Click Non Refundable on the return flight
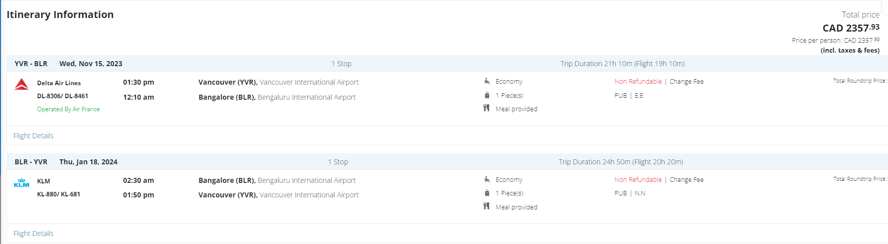 pyautogui.click(x=638, y=180)
